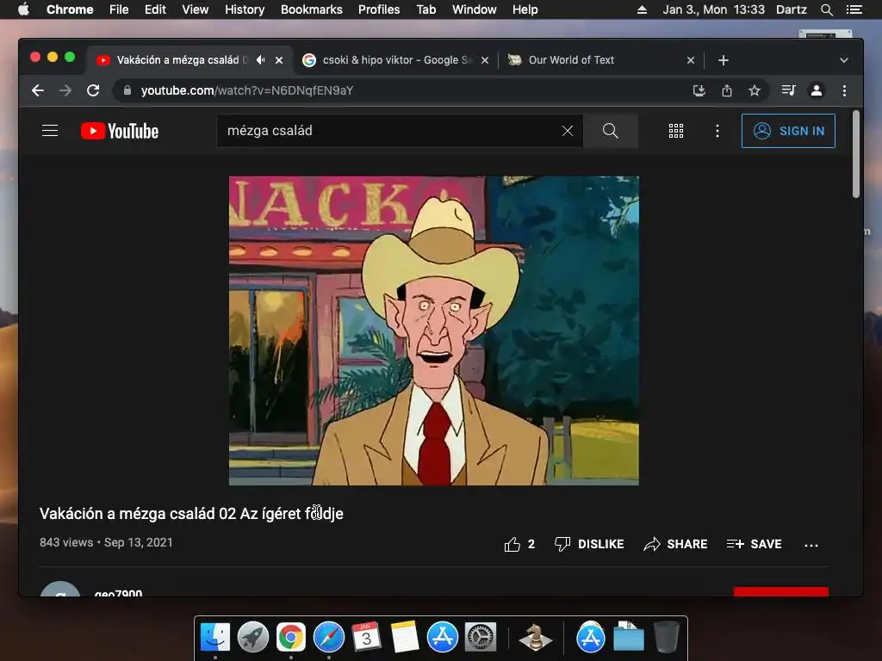Like the video with thumbs up
This screenshot has height=661, width=882.
[512, 544]
